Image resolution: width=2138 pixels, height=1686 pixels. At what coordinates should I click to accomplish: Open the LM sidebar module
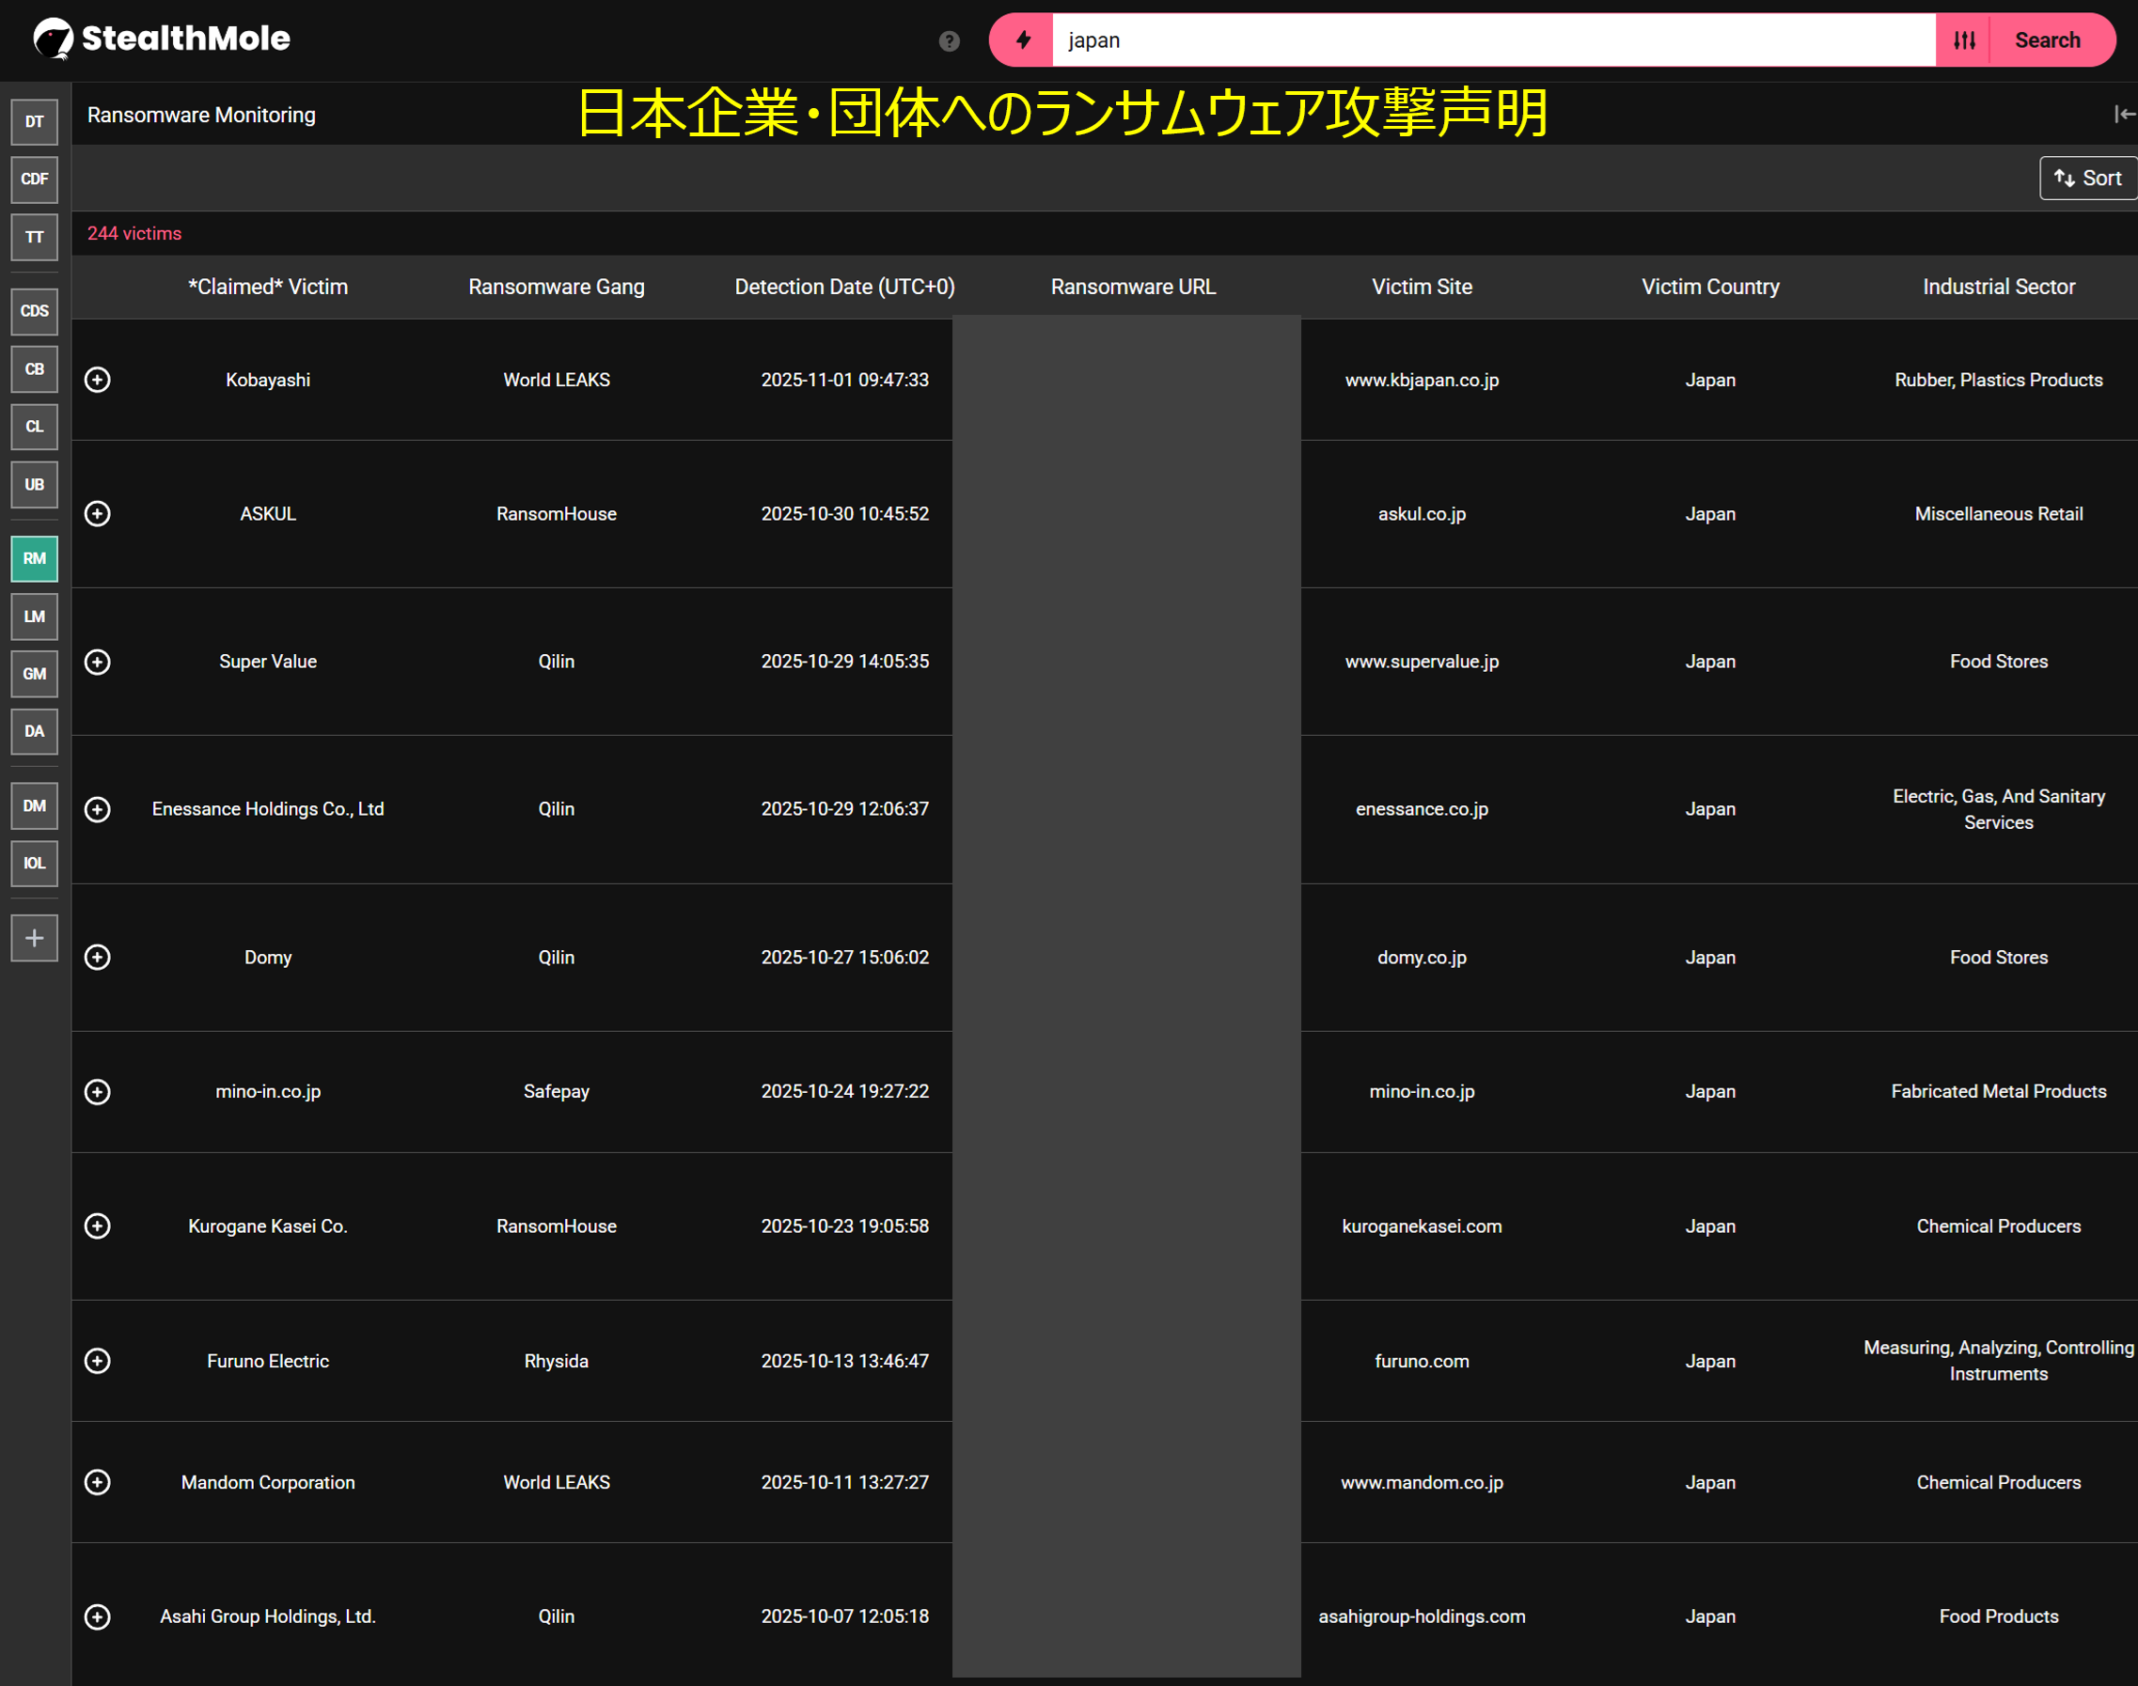(35, 617)
